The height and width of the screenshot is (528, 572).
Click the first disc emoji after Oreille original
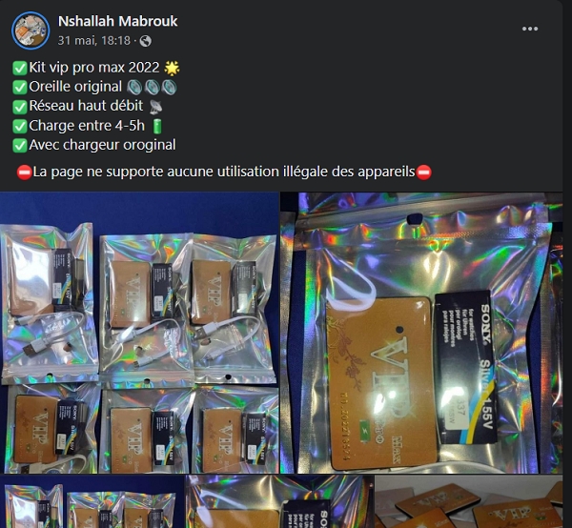(x=134, y=87)
